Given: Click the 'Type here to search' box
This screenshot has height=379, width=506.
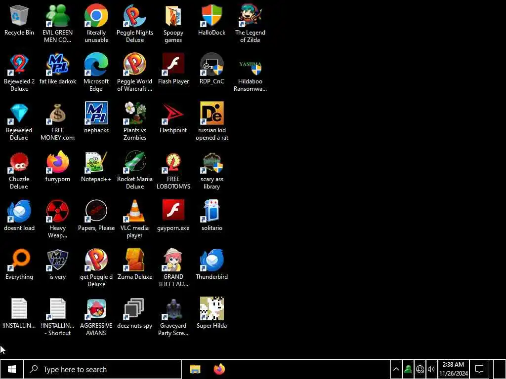Looking at the screenshot, I should (x=103, y=369).
